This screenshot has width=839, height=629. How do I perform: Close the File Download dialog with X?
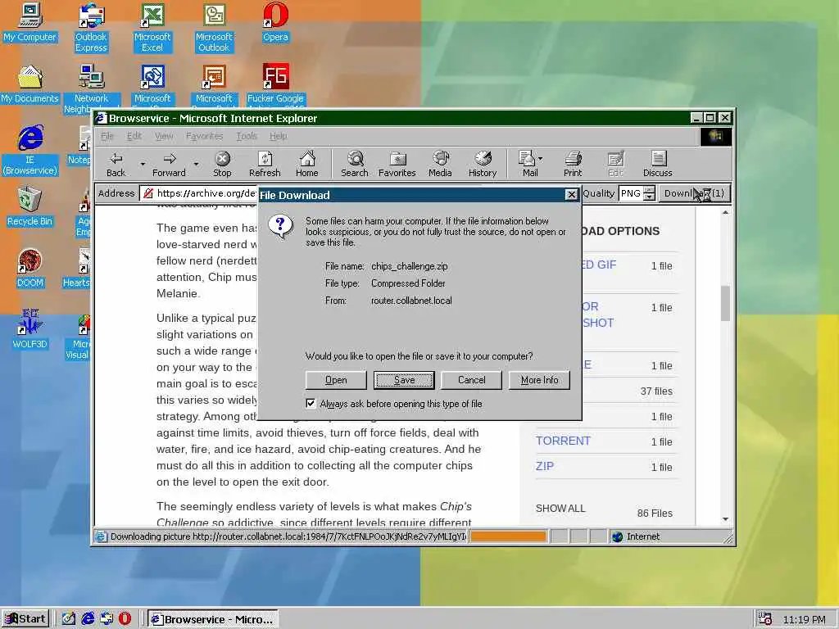click(x=571, y=195)
